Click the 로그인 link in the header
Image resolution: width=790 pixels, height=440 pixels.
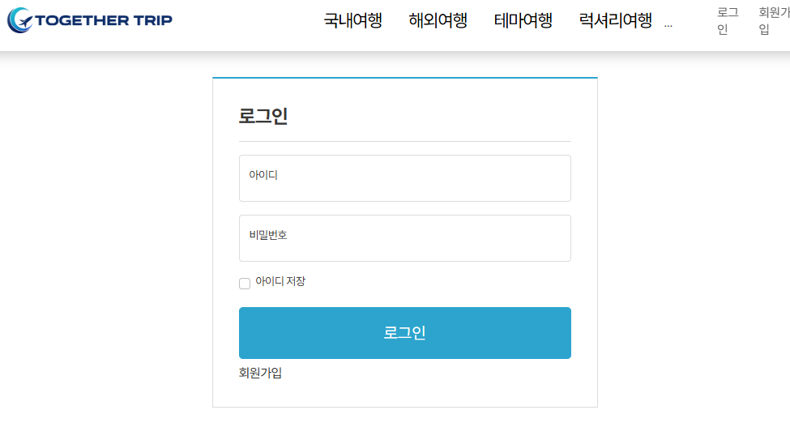(728, 21)
